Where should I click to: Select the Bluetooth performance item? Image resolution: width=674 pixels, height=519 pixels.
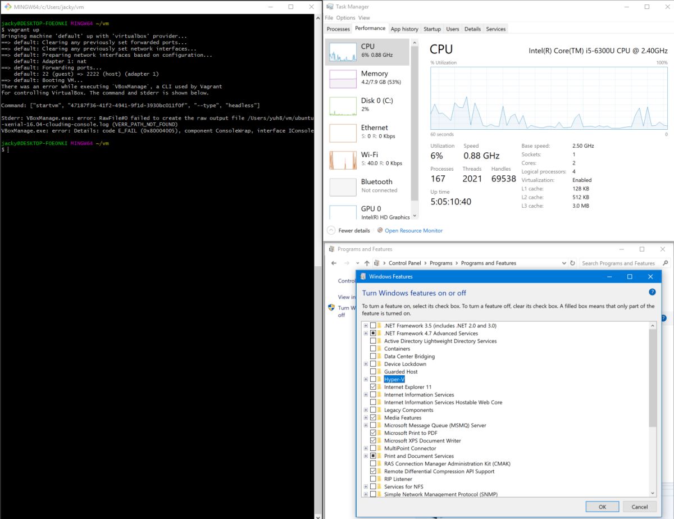click(x=368, y=186)
